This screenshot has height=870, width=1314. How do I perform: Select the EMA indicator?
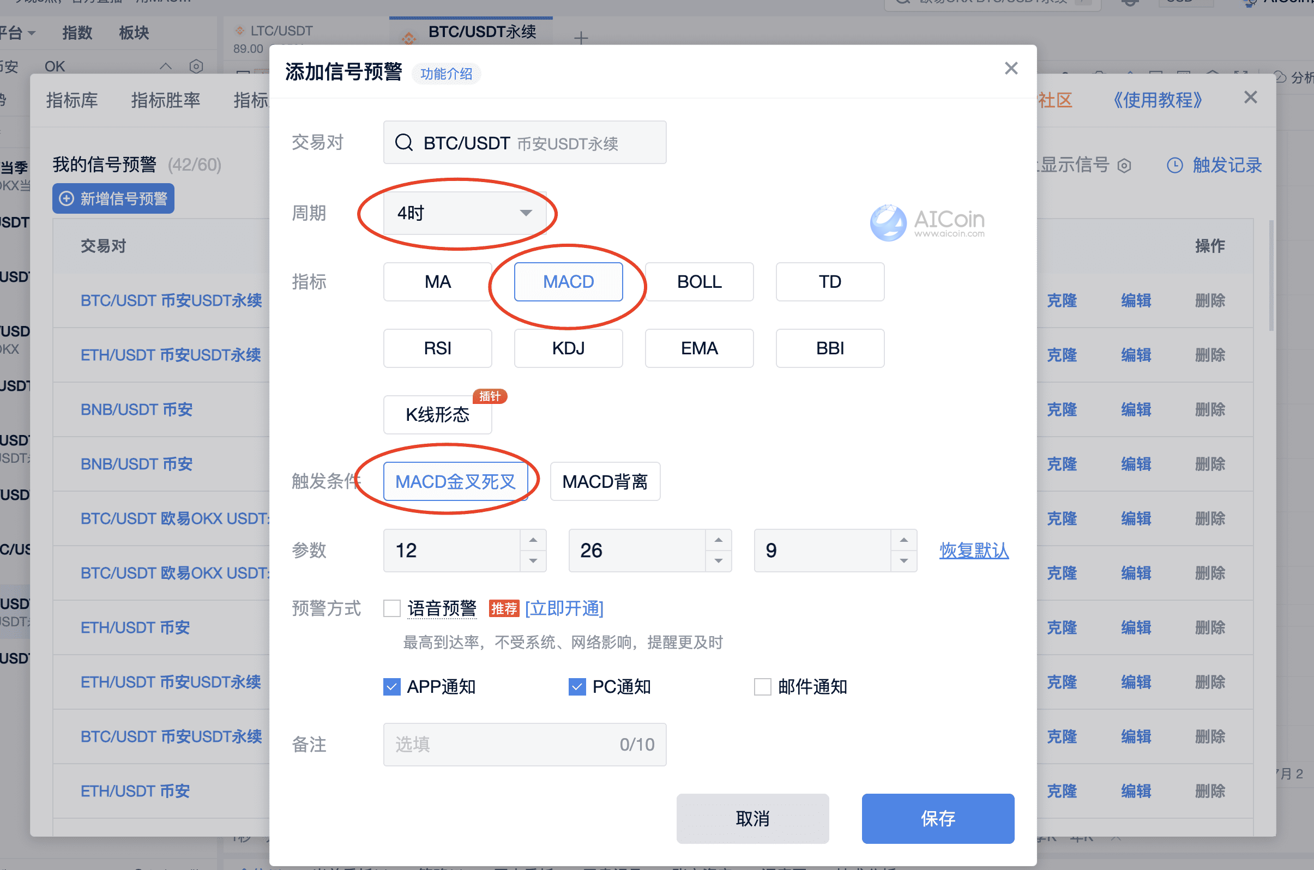699,348
